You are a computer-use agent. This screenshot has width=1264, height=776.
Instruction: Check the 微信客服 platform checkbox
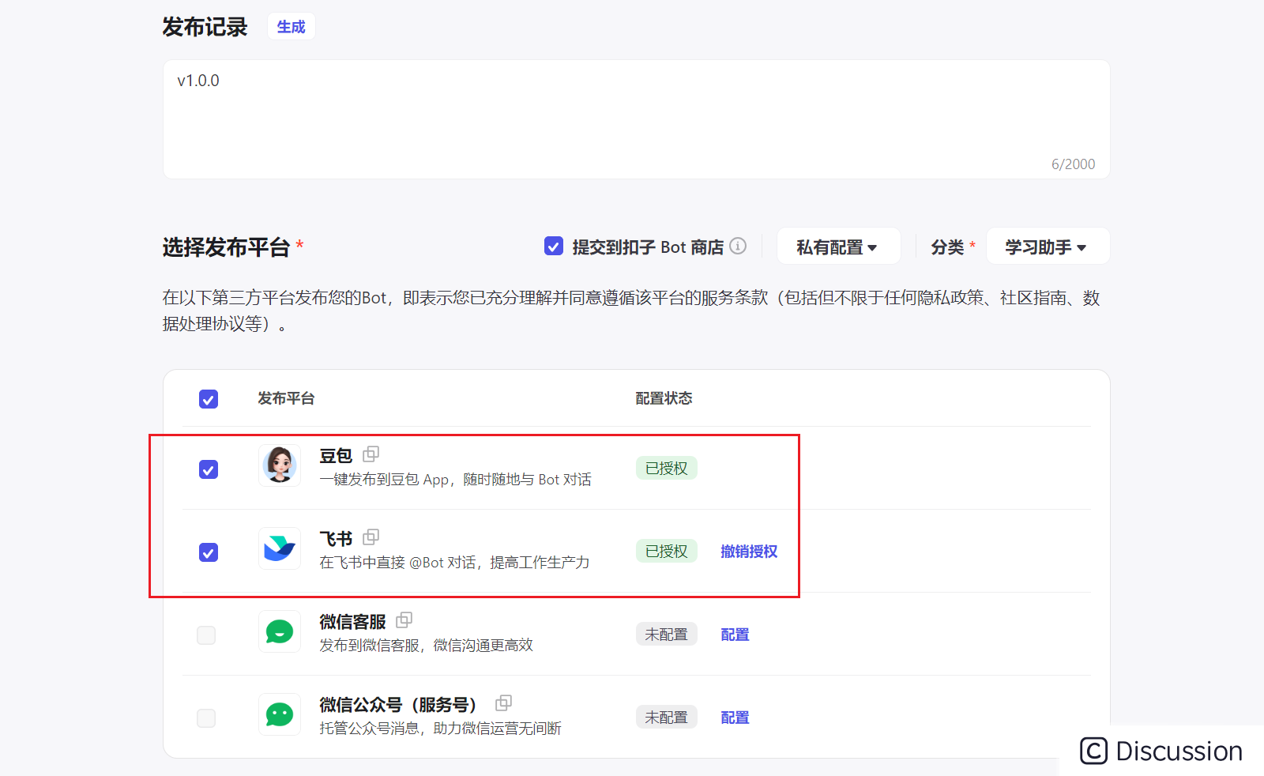click(x=206, y=635)
